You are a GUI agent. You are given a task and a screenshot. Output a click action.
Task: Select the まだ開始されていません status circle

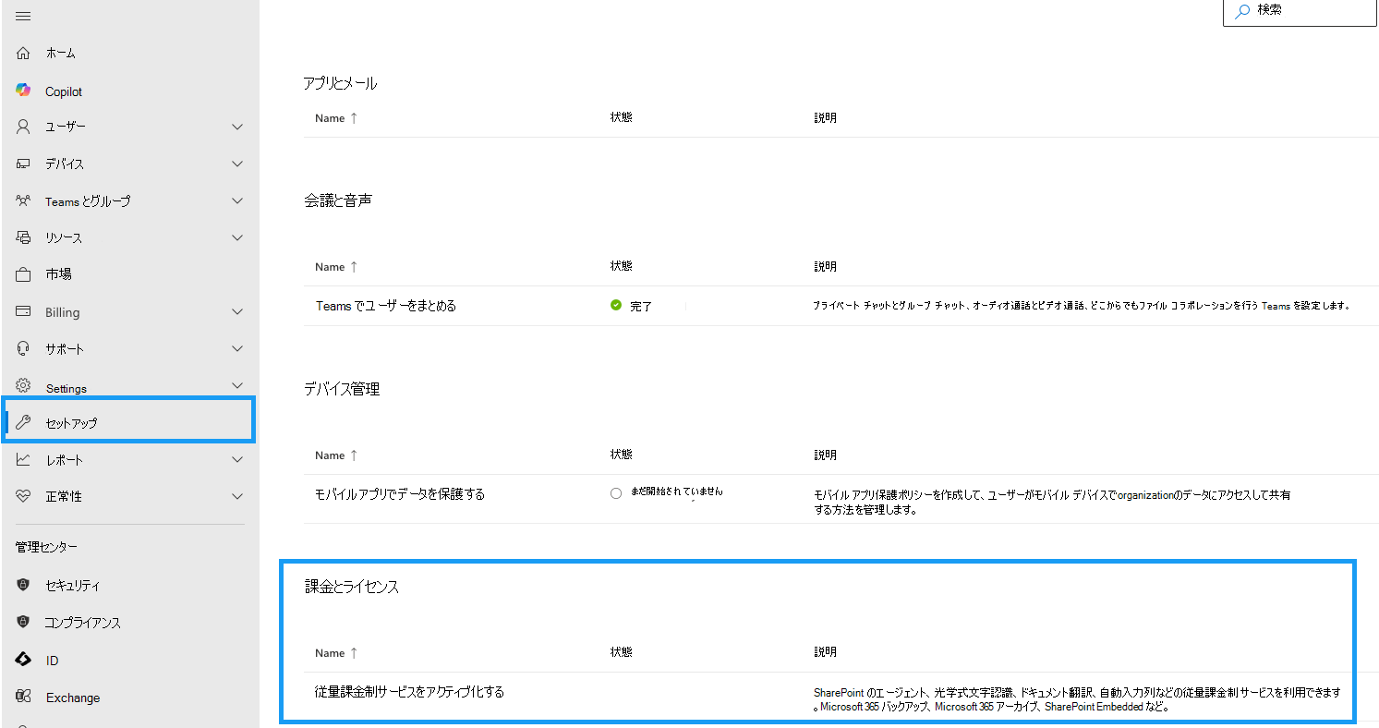pos(615,492)
